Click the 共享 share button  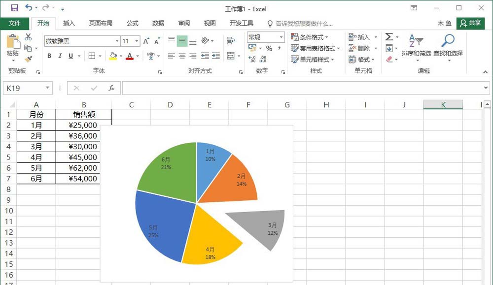click(x=470, y=23)
